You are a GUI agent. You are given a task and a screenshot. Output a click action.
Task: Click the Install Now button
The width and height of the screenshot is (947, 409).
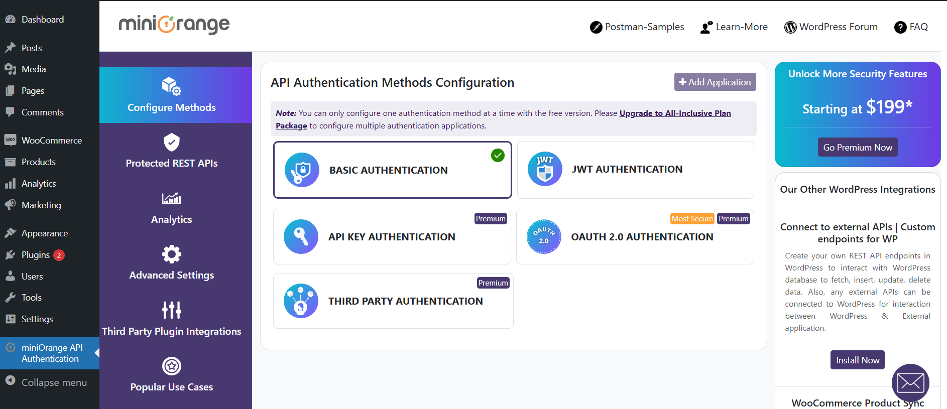858,360
